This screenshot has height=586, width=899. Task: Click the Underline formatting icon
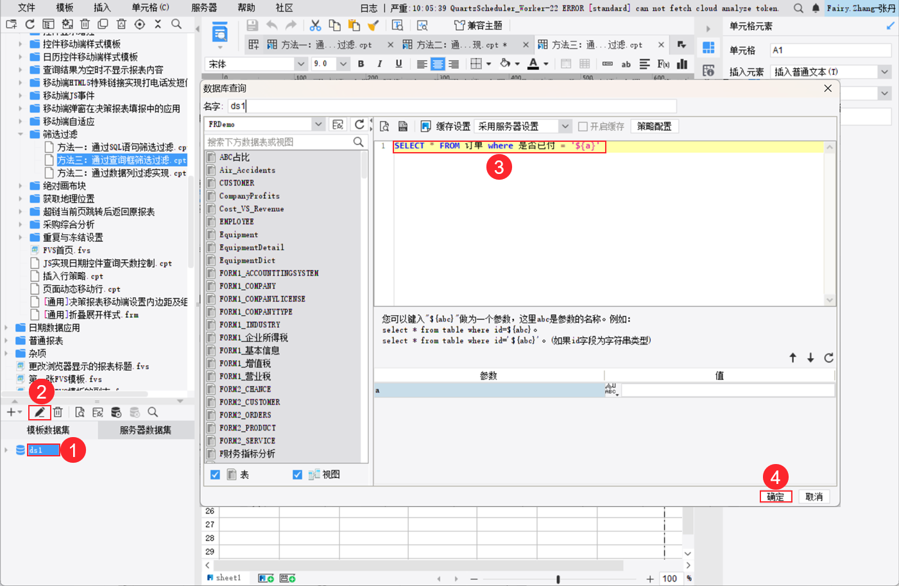coord(398,64)
